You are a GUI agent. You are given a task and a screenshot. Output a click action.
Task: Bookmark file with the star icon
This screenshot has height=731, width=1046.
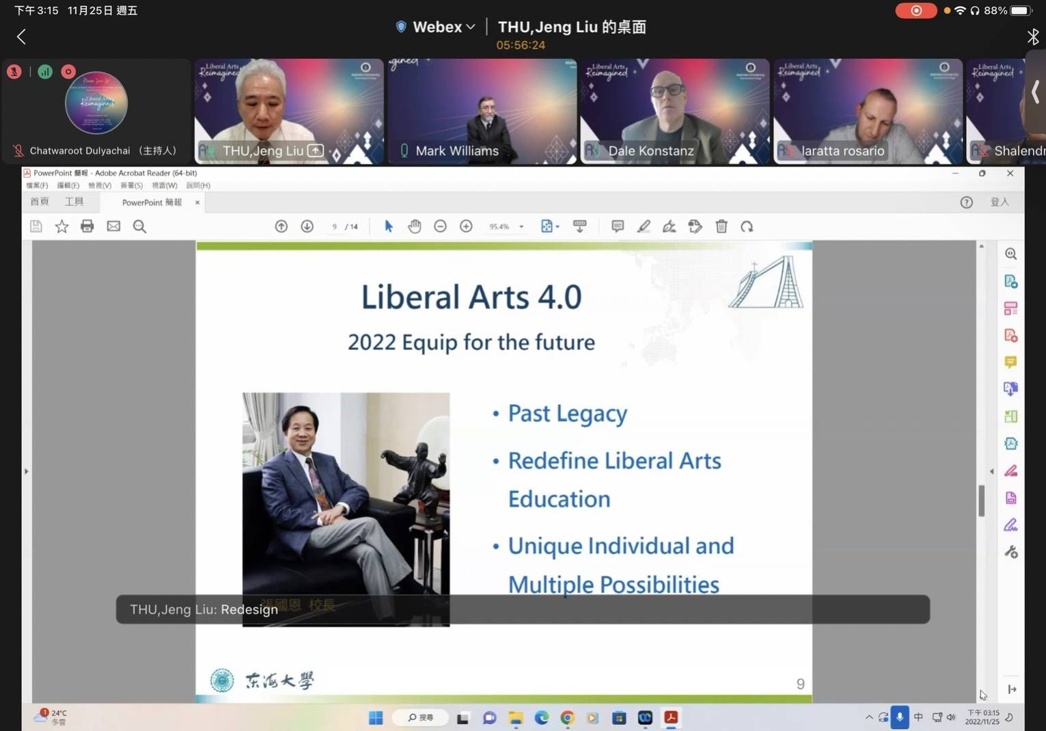tap(61, 226)
